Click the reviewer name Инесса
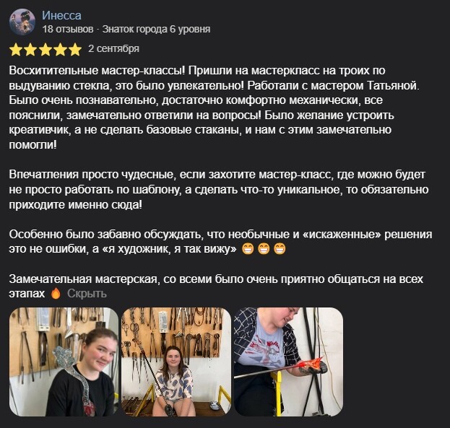Viewport: 450px width, 428px height. click(x=61, y=15)
